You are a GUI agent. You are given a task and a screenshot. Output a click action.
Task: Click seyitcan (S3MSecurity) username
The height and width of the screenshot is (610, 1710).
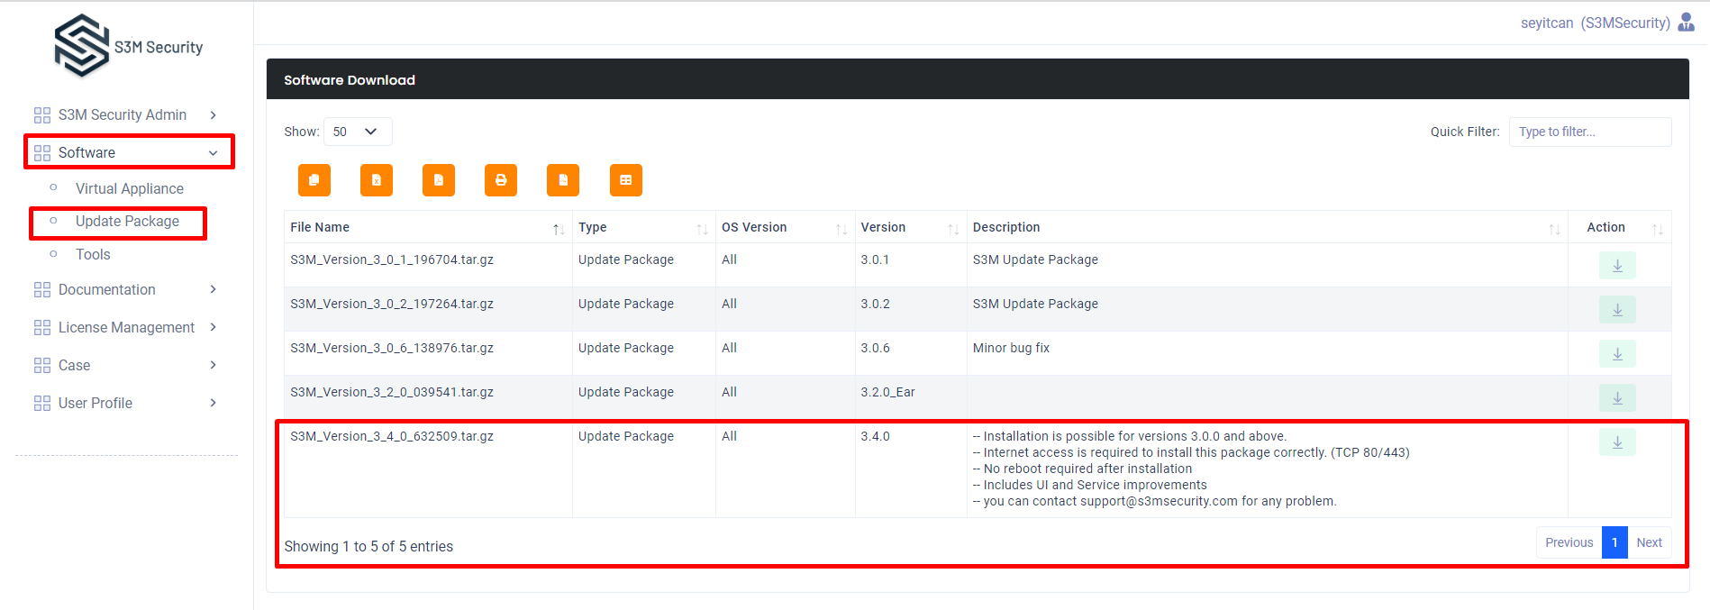point(1595,23)
